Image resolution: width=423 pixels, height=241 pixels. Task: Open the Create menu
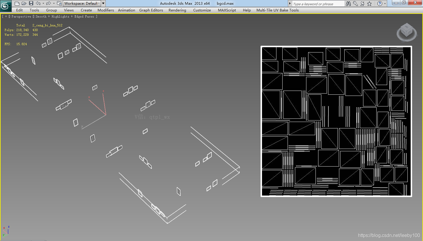pos(86,10)
